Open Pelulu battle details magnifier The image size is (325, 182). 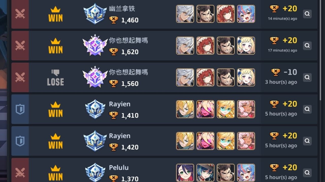coord(307,173)
